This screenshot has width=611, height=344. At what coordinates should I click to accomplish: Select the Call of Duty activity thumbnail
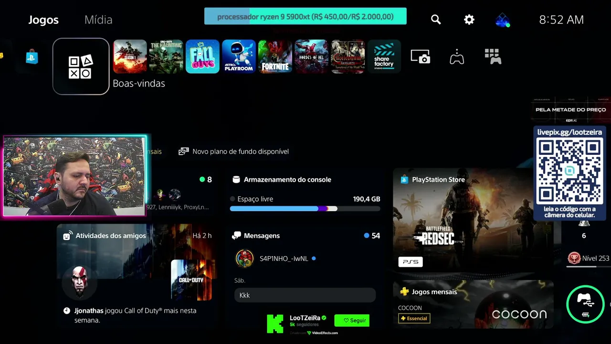(x=191, y=280)
